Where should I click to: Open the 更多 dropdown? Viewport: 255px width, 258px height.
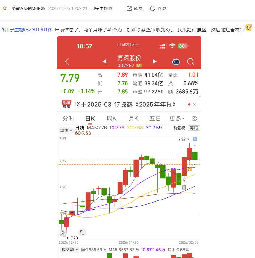tap(177, 119)
